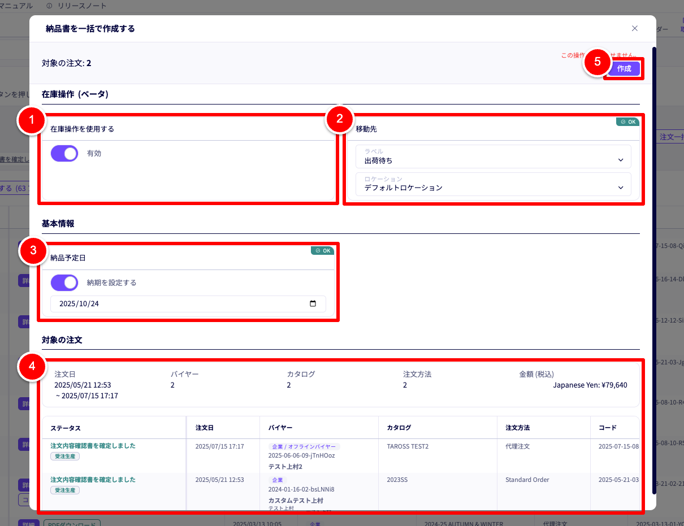Click the info icon beside リリースノート
The width and height of the screenshot is (684, 526).
(x=49, y=6)
